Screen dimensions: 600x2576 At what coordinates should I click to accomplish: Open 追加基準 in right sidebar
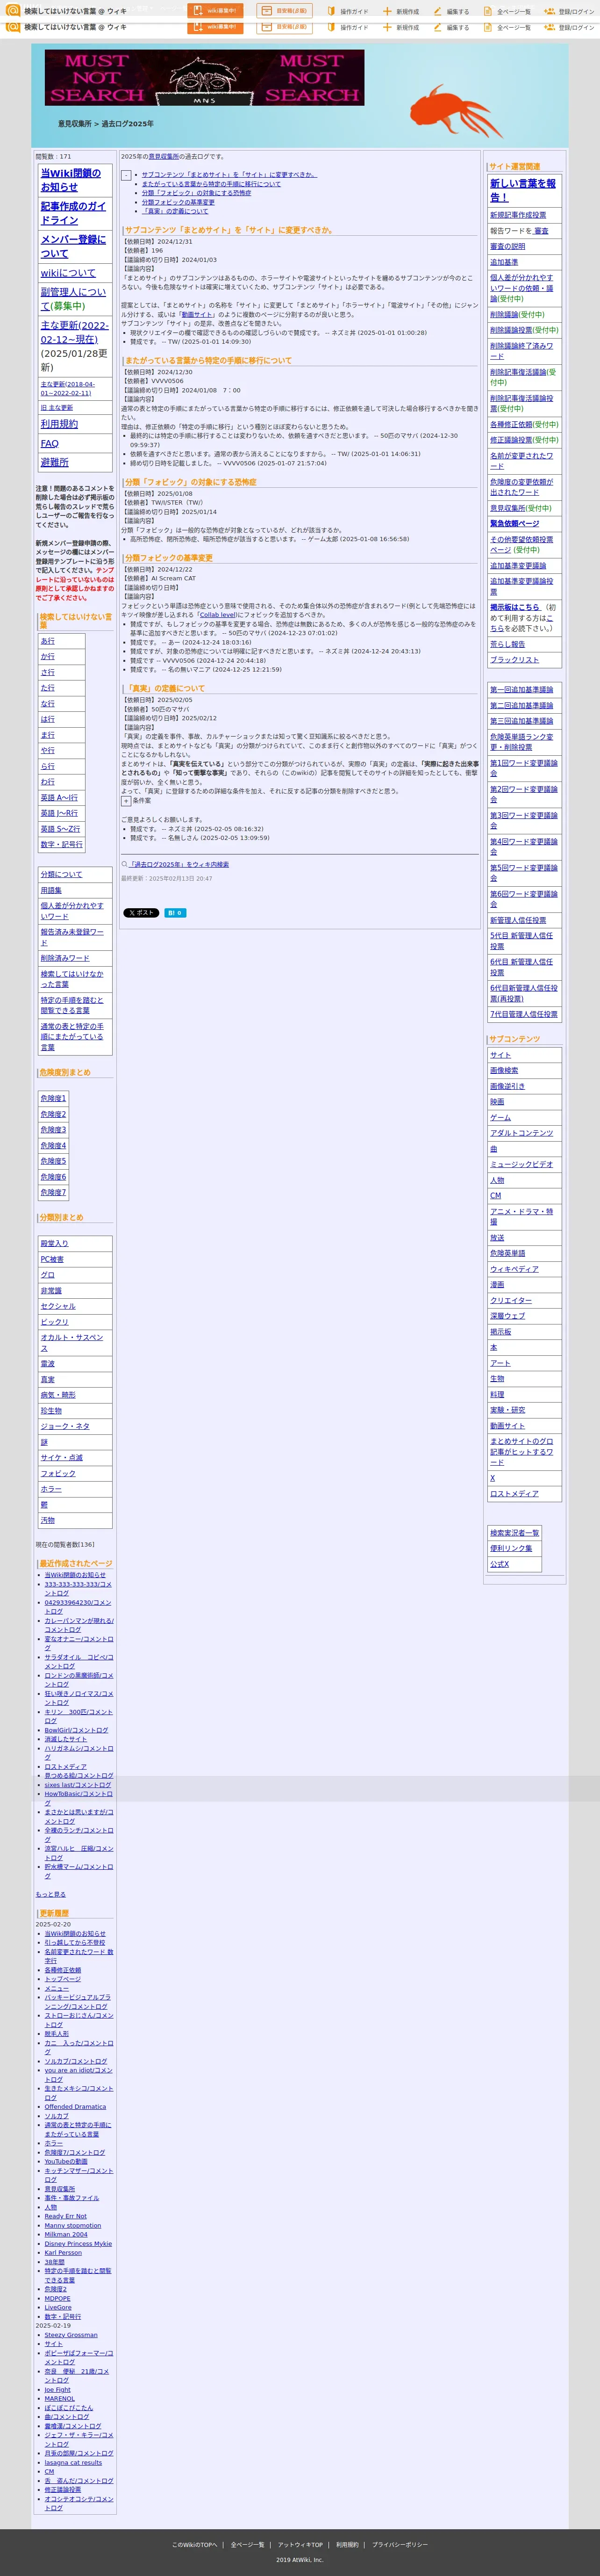pos(504,262)
